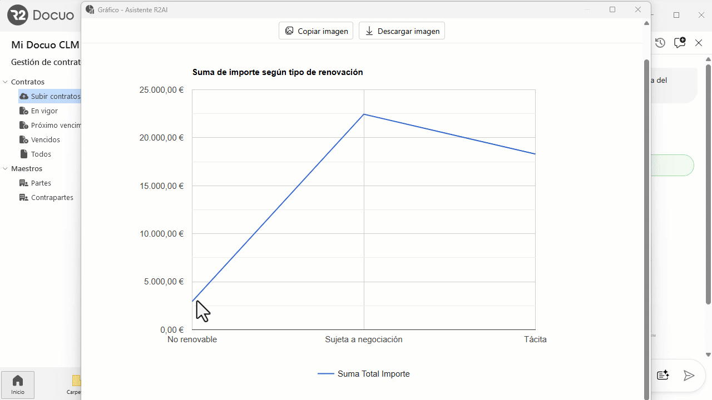Collapse the Maestros section
This screenshot has width=712, height=400.
point(4,168)
